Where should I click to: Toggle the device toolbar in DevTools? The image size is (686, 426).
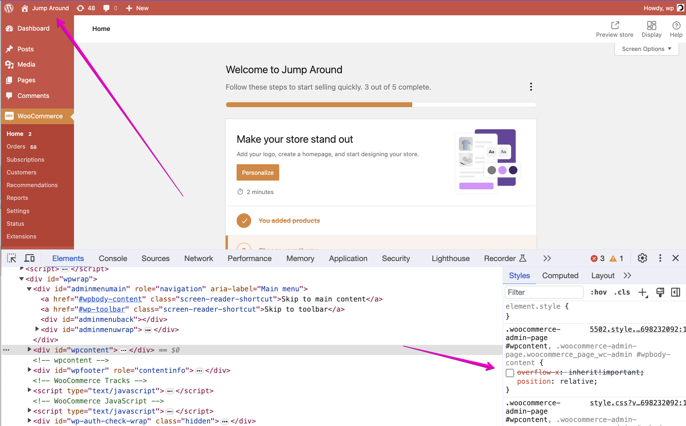(x=30, y=258)
